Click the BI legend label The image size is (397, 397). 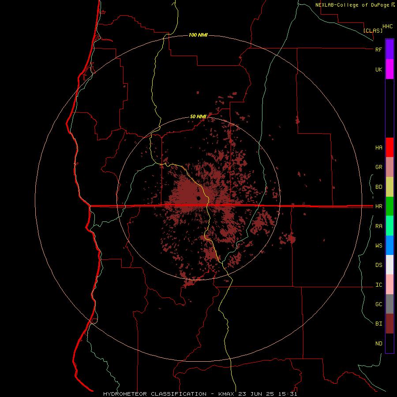378,324
